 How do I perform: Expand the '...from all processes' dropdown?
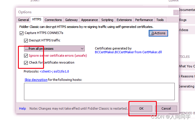tap(54, 49)
